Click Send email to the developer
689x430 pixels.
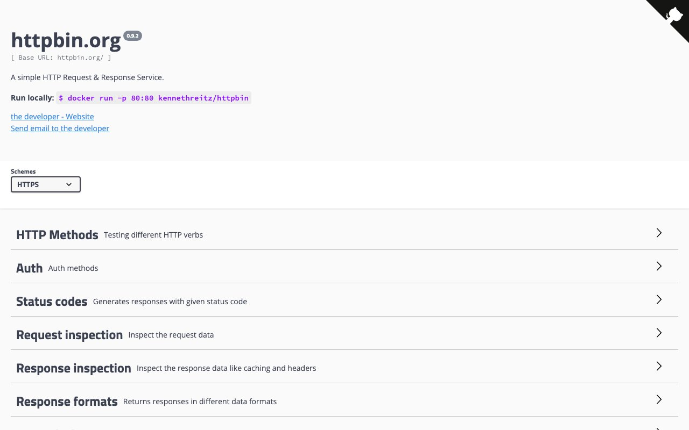[x=60, y=128]
